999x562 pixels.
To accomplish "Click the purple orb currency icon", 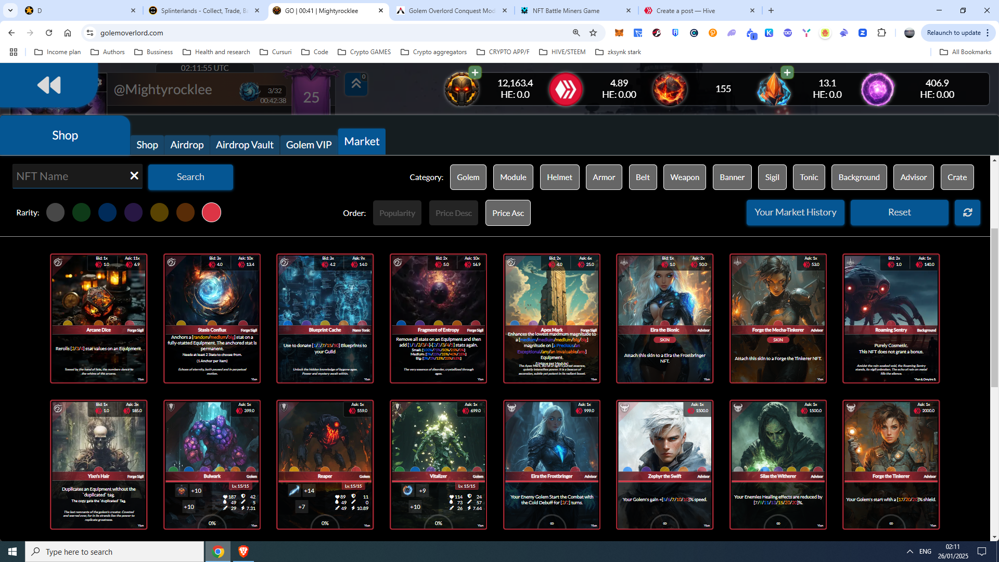I will click(x=877, y=89).
